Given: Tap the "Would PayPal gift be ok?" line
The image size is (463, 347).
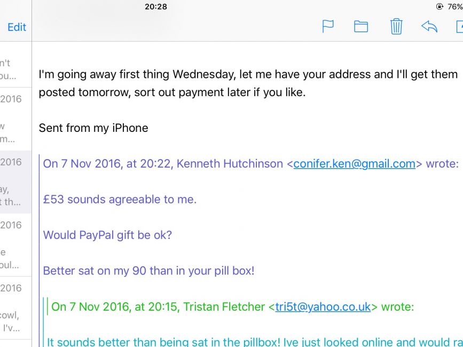Looking at the screenshot, I should click(x=107, y=235).
